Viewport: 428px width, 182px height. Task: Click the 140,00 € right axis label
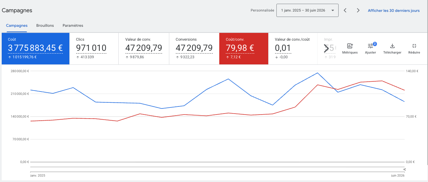pos(411,71)
